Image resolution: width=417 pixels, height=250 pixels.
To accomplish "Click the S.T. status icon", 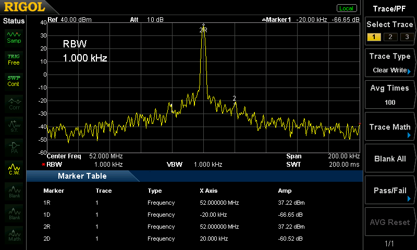I will click(x=14, y=126).
